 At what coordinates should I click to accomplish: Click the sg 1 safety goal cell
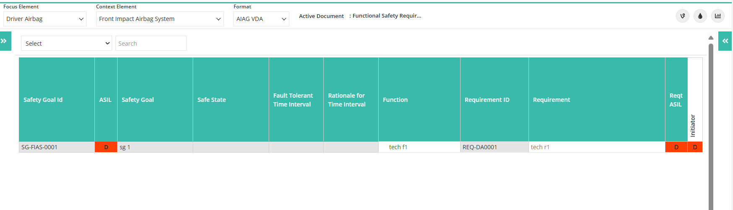pyautogui.click(x=155, y=147)
